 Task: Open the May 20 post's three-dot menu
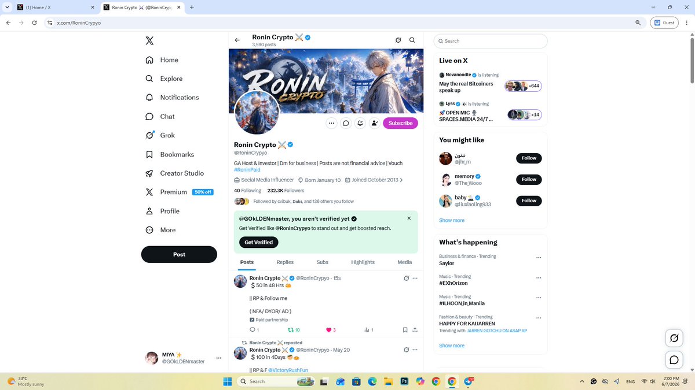[x=415, y=350]
